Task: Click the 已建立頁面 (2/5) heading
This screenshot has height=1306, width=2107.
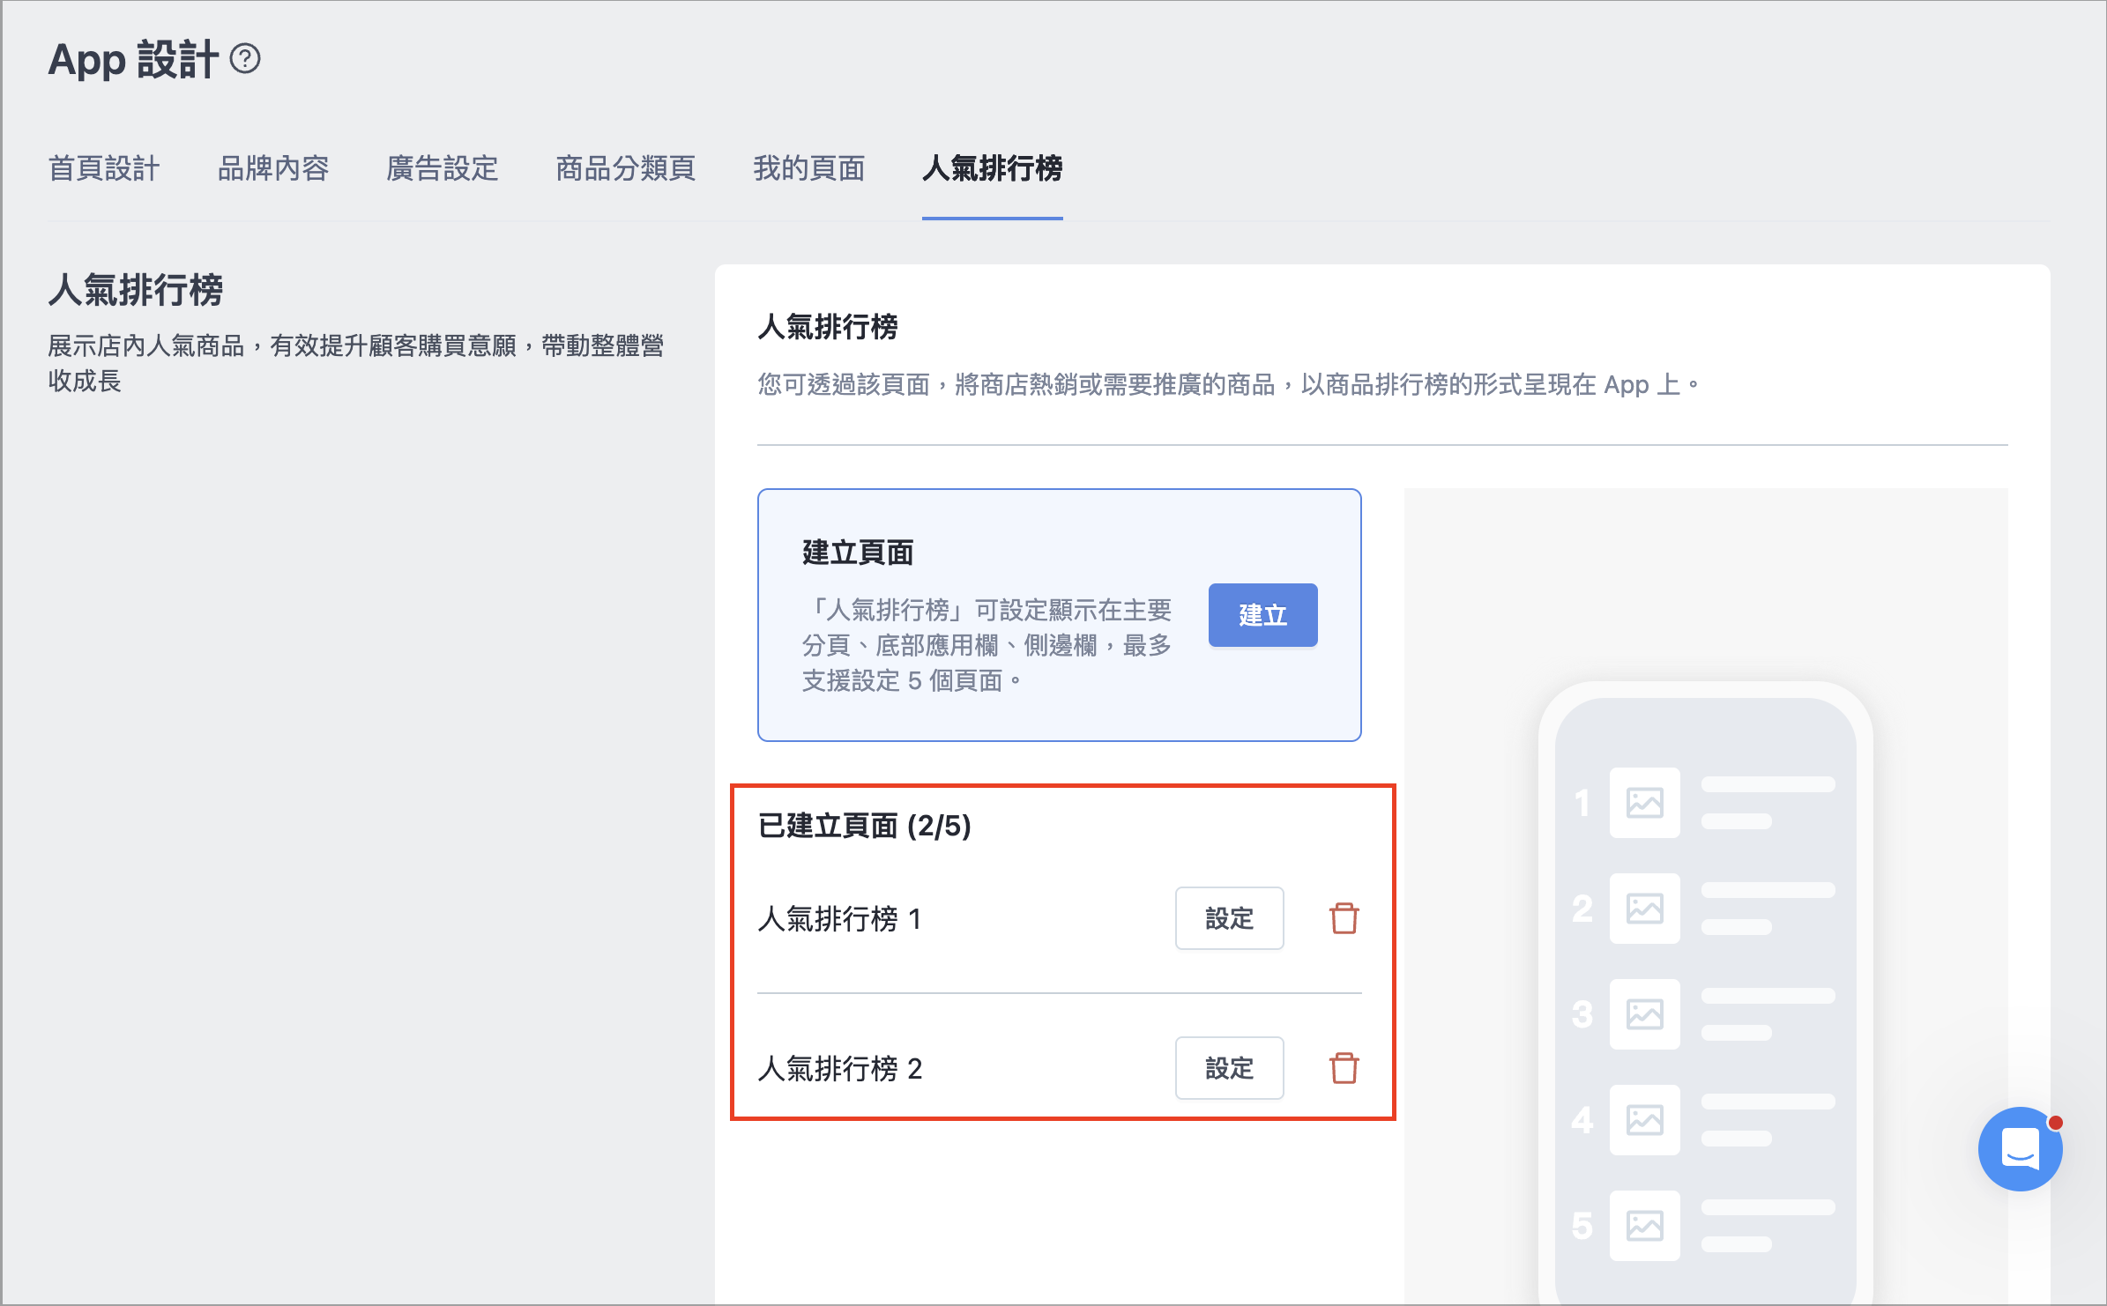Action: pyautogui.click(x=865, y=826)
